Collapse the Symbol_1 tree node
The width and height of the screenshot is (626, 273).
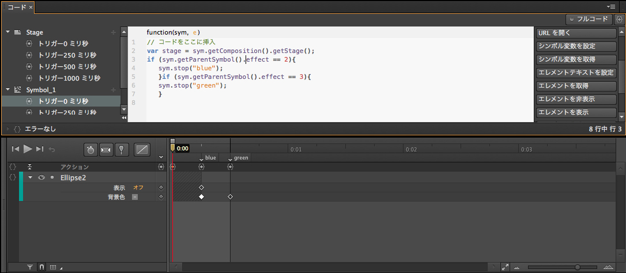pyautogui.click(x=8, y=90)
